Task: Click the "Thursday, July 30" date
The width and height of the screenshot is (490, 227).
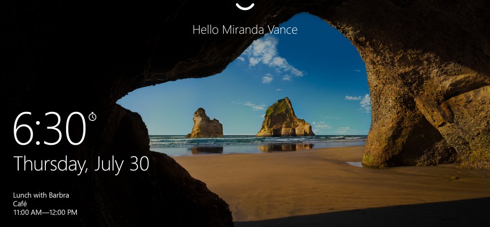Action: pyautogui.click(x=81, y=164)
